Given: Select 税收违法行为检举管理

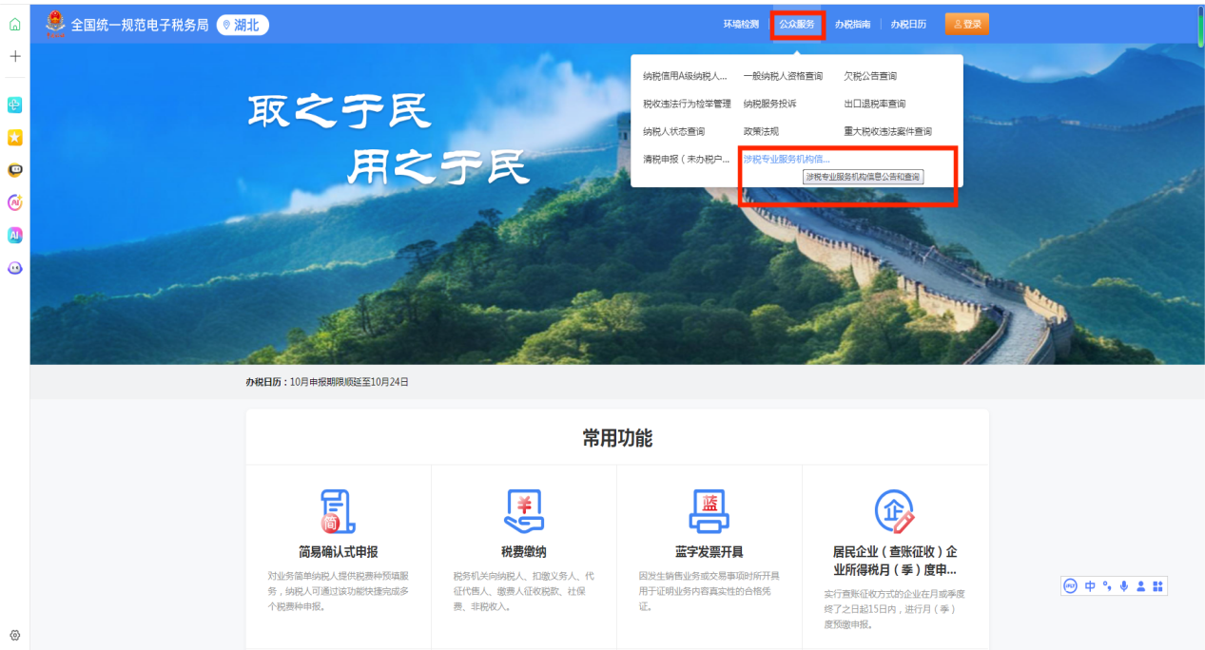Looking at the screenshot, I should 687,104.
